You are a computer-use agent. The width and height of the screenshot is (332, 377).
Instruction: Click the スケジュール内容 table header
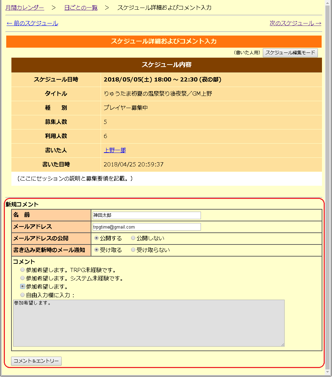[x=166, y=65]
